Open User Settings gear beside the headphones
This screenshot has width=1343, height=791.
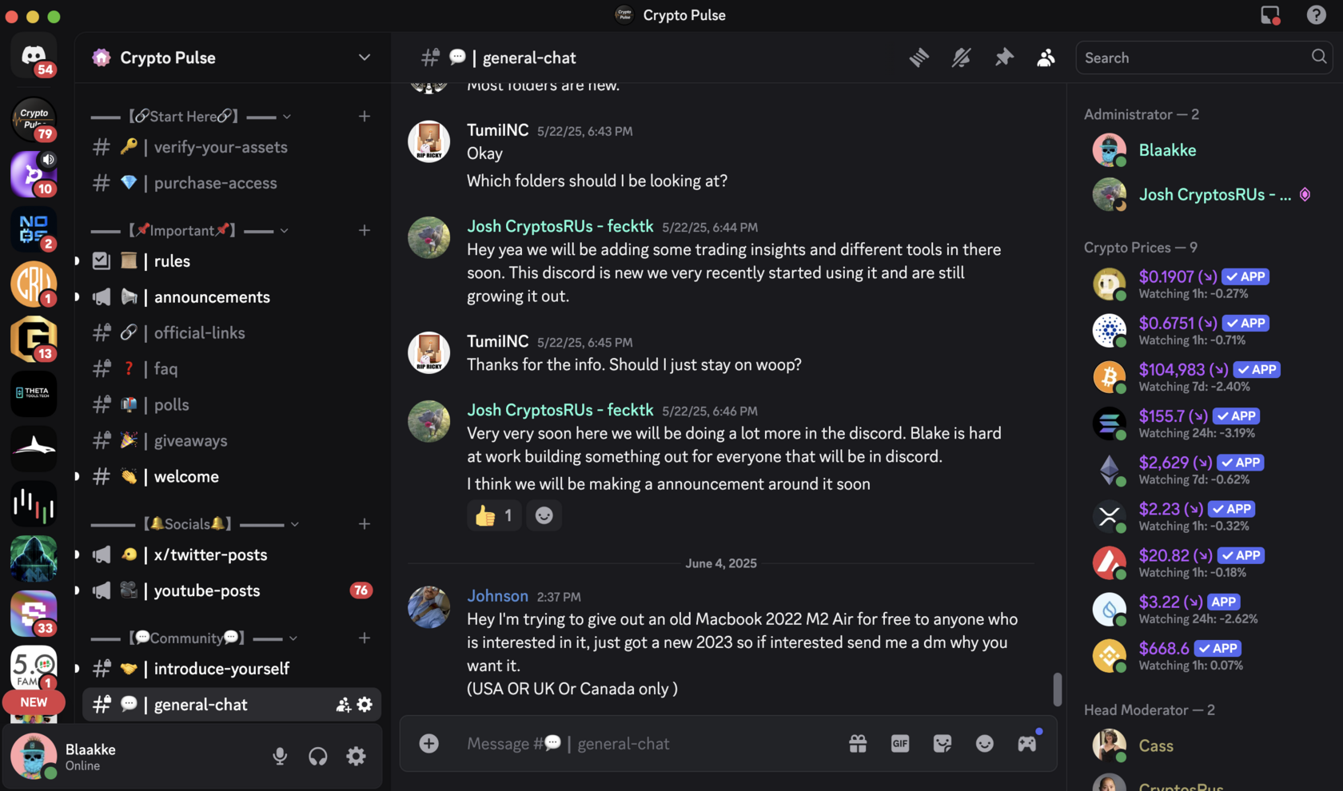coord(356,756)
